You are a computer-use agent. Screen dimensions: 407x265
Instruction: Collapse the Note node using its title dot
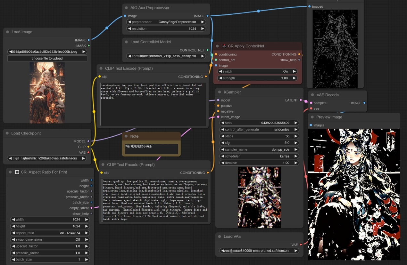coord(126,136)
